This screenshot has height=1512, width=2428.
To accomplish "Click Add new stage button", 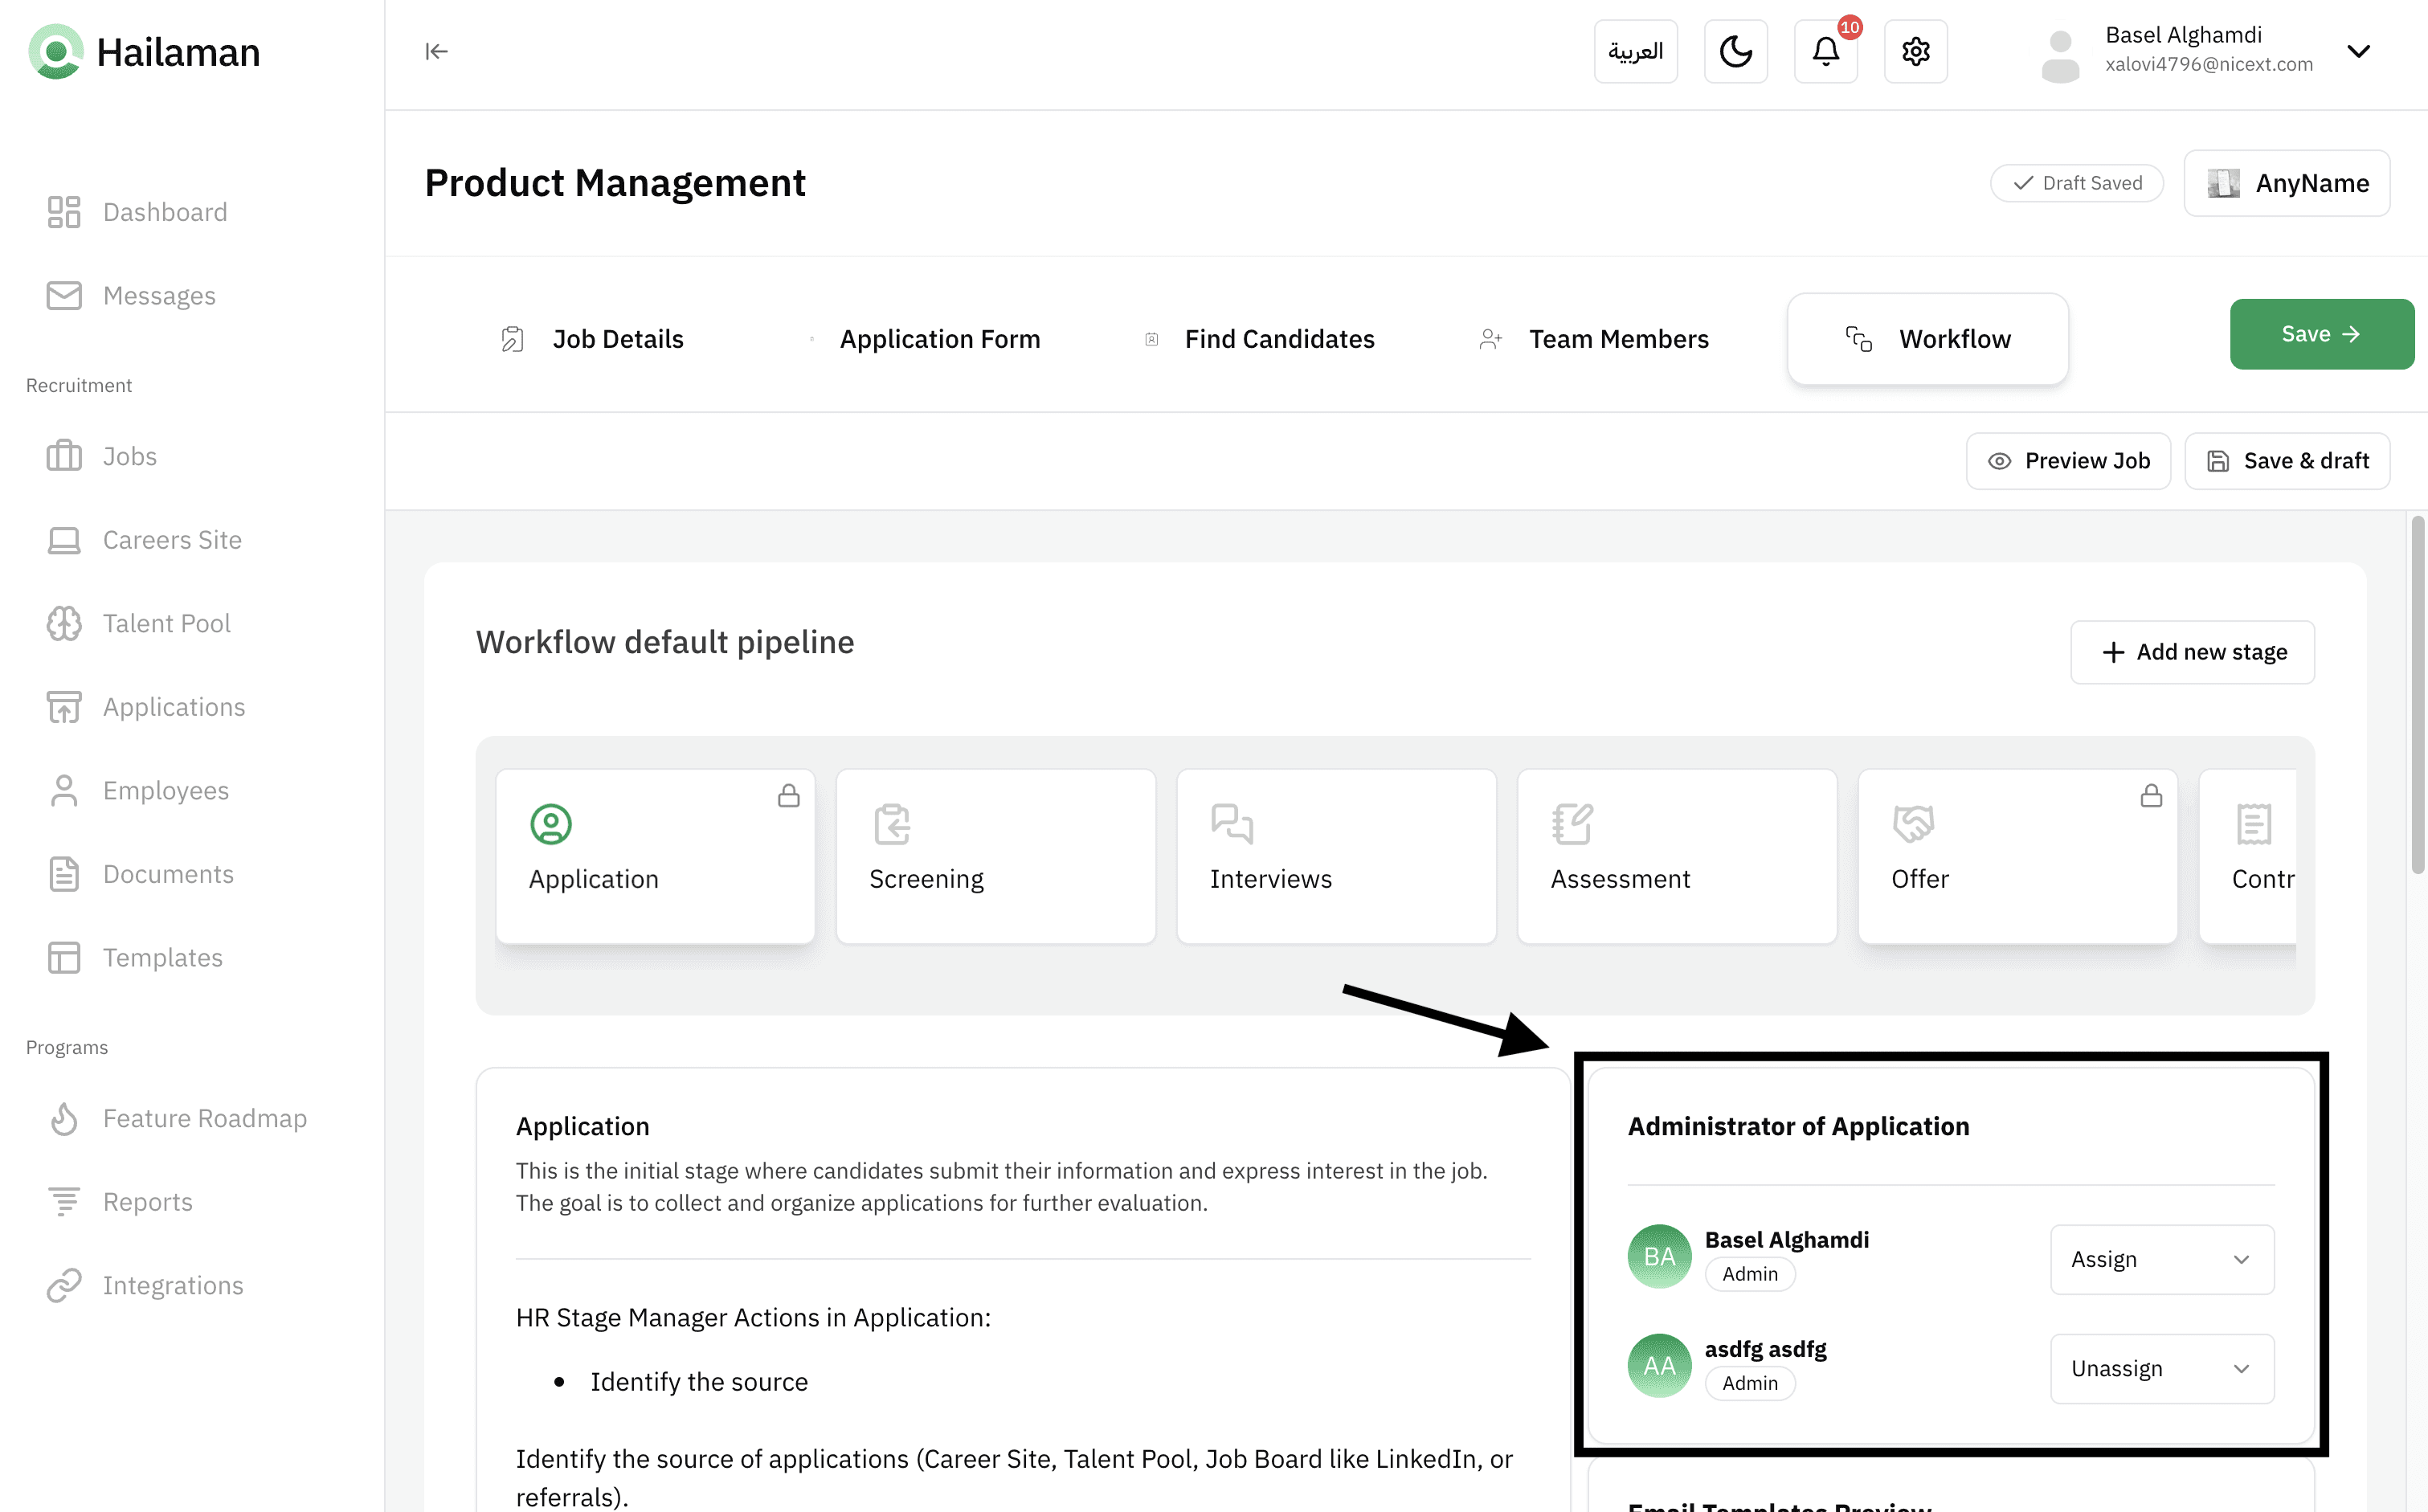I will click(2192, 652).
